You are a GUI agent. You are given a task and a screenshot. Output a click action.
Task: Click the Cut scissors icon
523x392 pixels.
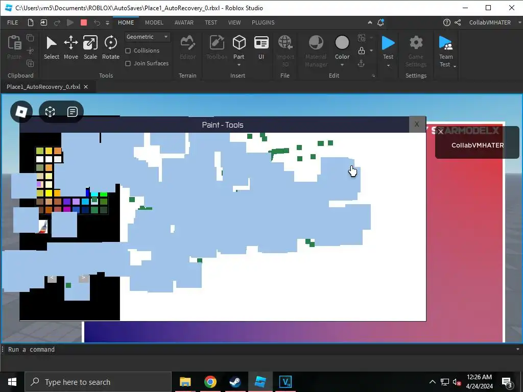click(x=30, y=51)
